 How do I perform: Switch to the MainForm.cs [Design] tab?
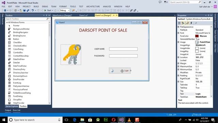pos(62,15)
